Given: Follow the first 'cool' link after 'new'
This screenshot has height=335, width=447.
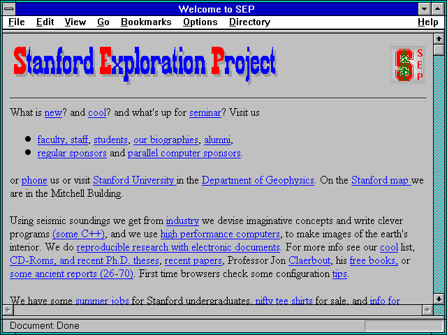Looking at the screenshot, I should coord(97,113).
